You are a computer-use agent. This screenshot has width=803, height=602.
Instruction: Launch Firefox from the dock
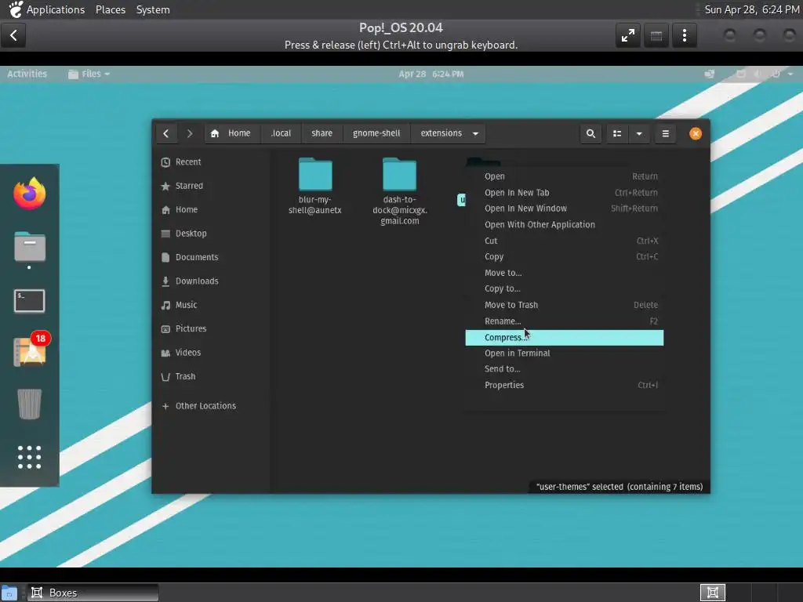tap(29, 194)
